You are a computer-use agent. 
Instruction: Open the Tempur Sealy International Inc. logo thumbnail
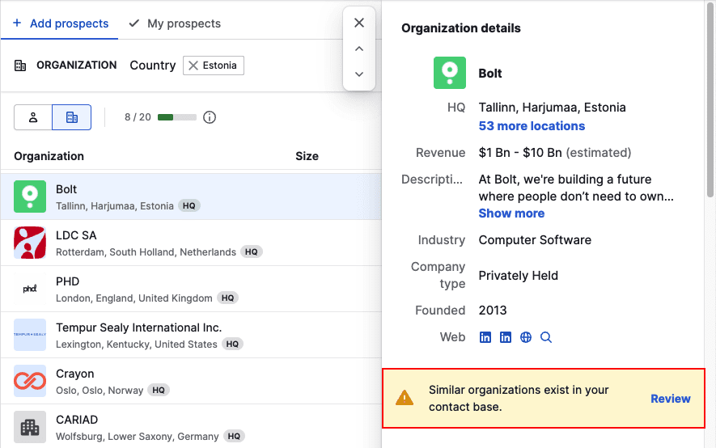coord(30,335)
